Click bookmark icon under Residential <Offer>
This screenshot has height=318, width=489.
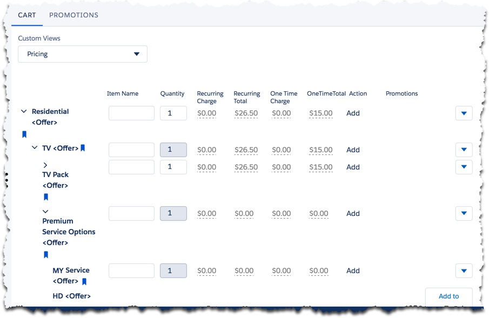tap(24, 134)
